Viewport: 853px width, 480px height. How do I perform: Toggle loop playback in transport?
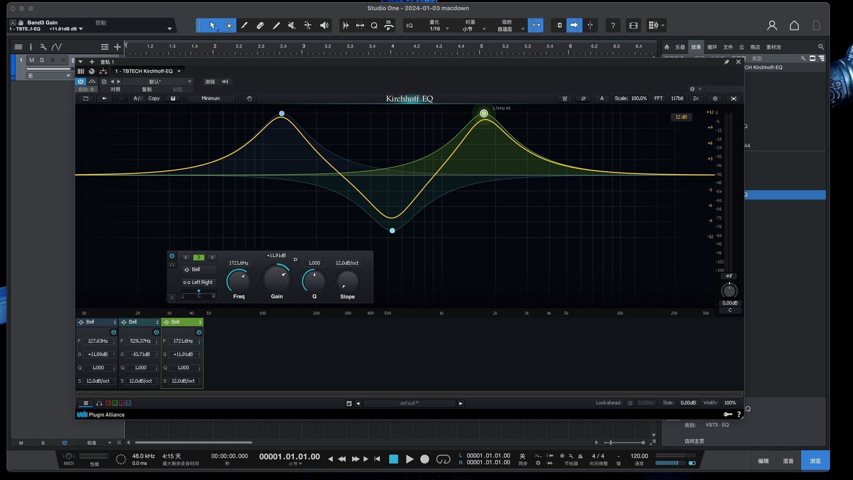[443, 459]
